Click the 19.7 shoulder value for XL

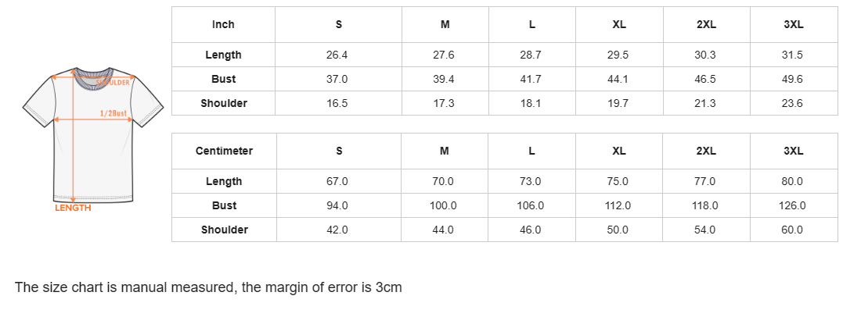tap(618, 104)
